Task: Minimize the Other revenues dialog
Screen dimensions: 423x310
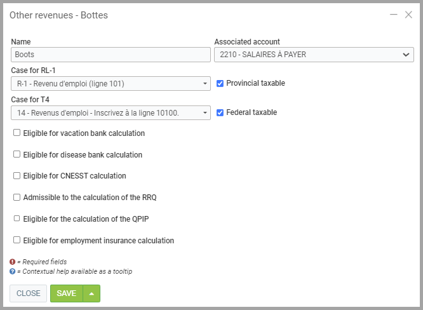Action: point(394,15)
